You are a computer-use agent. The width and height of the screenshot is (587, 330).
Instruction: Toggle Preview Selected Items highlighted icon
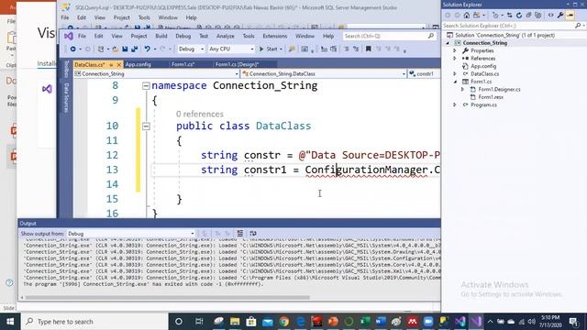click(x=570, y=16)
